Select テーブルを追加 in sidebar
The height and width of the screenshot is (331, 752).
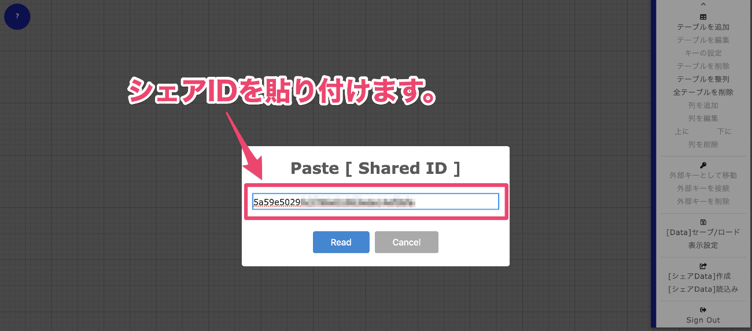[x=703, y=27]
